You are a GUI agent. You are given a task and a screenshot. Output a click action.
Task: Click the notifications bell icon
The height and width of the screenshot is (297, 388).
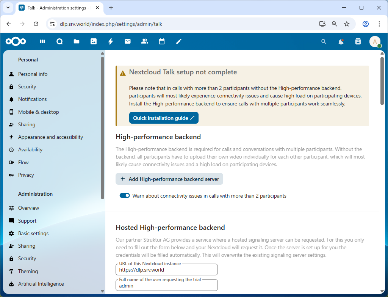pos(341,42)
